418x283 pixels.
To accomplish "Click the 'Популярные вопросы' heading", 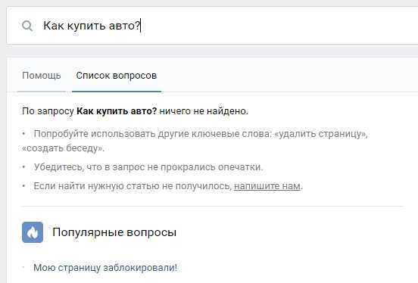I will [114, 232].
